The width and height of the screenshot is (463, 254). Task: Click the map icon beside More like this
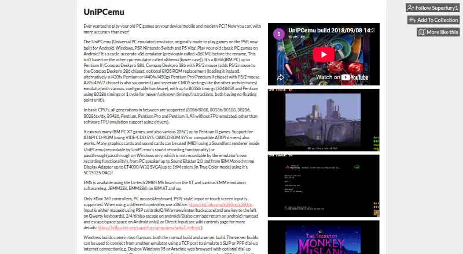coord(422,32)
